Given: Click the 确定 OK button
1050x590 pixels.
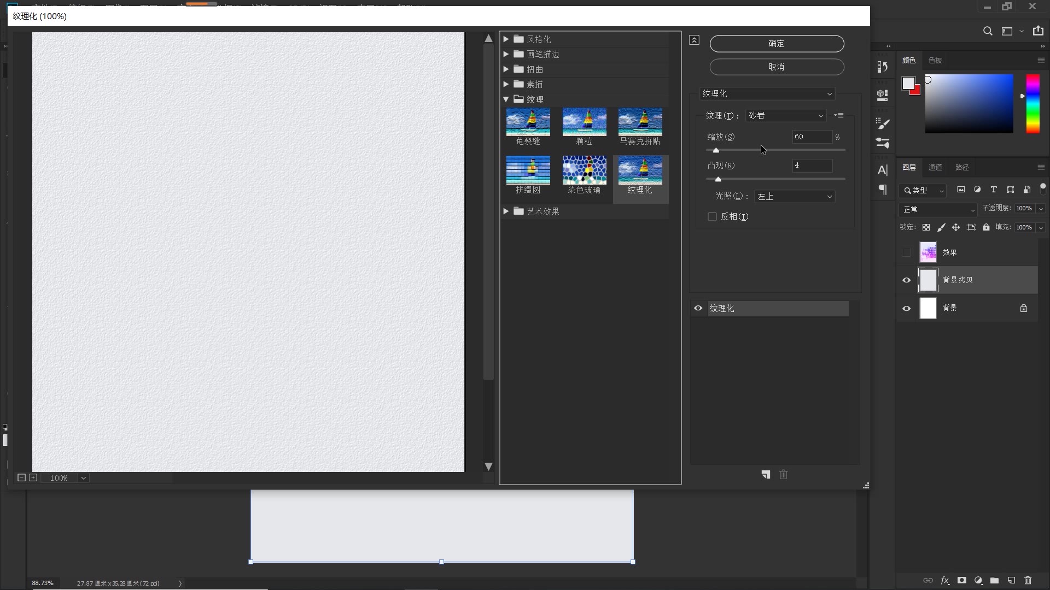Looking at the screenshot, I should [777, 44].
